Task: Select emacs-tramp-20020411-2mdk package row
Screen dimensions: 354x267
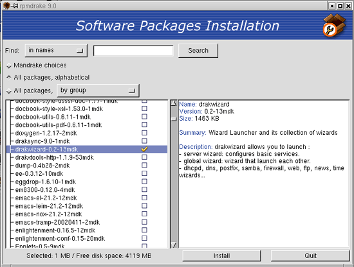Action: (87, 222)
